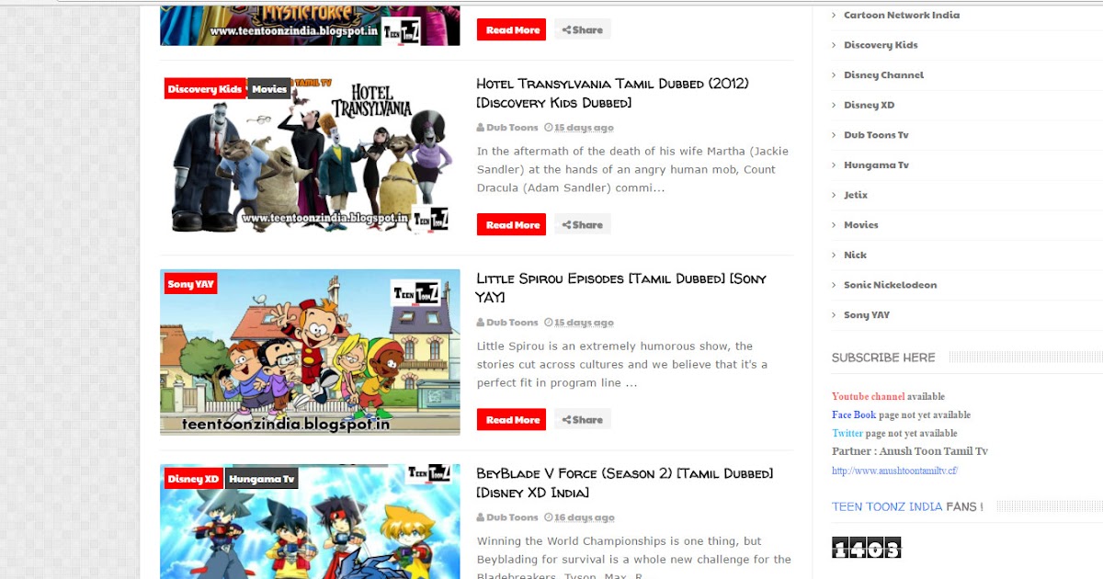1103x579 pixels.
Task: Click the TEEN TOONZ INDIA FANS heading
Action: click(x=907, y=506)
